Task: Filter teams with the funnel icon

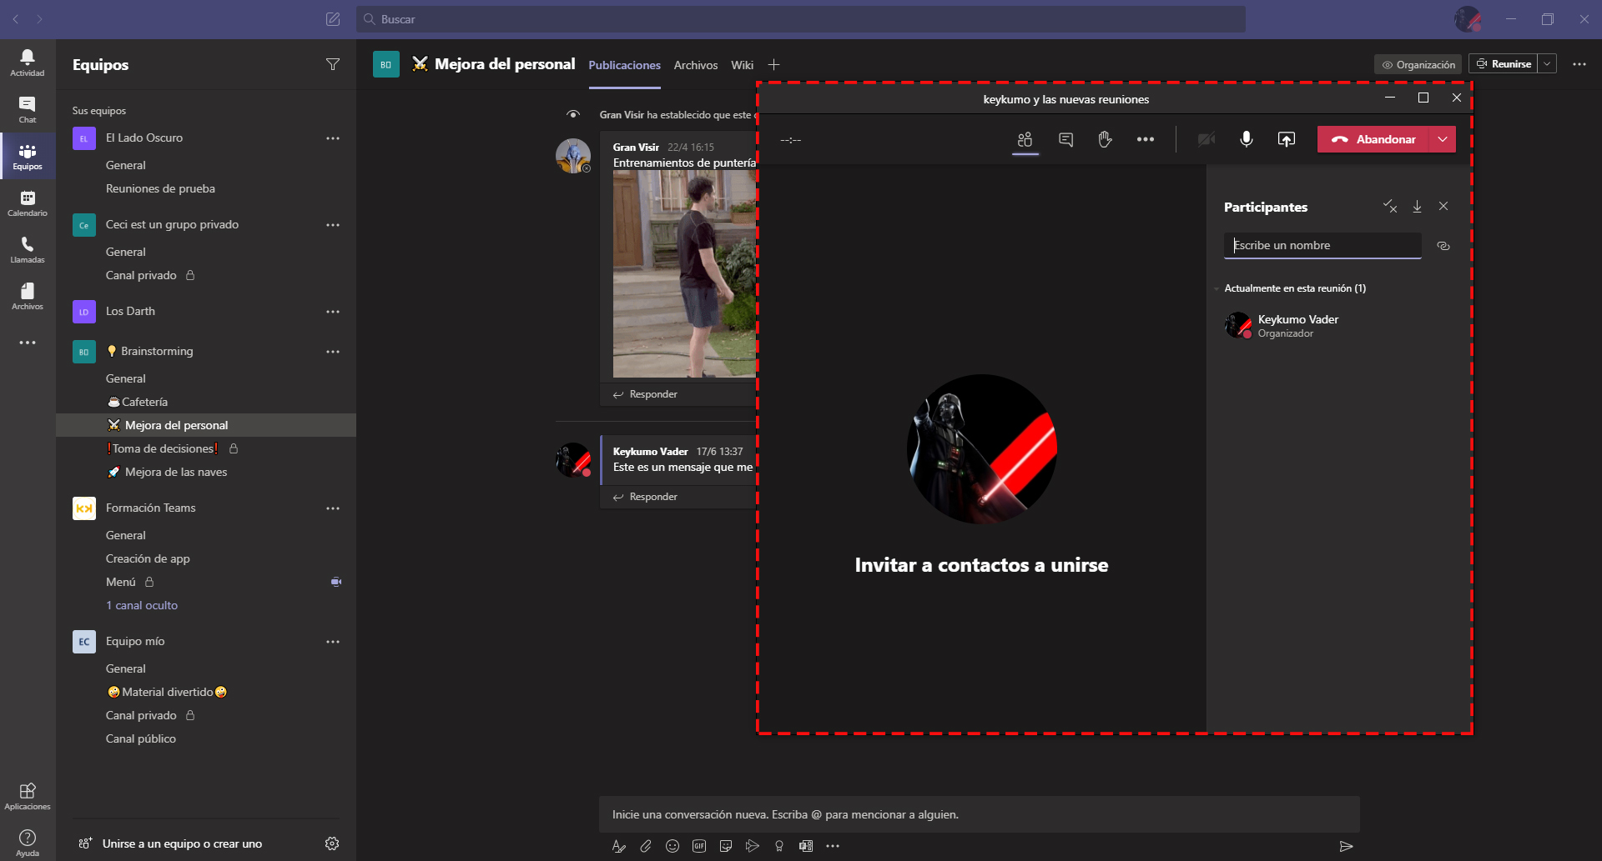Action: (333, 64)
